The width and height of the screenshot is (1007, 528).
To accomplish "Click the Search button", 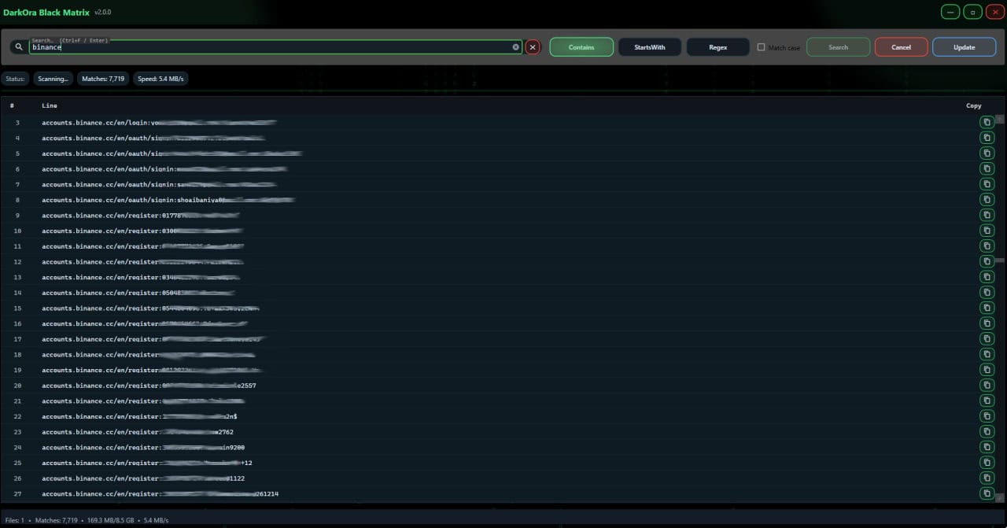I will (x=837, y=46).
